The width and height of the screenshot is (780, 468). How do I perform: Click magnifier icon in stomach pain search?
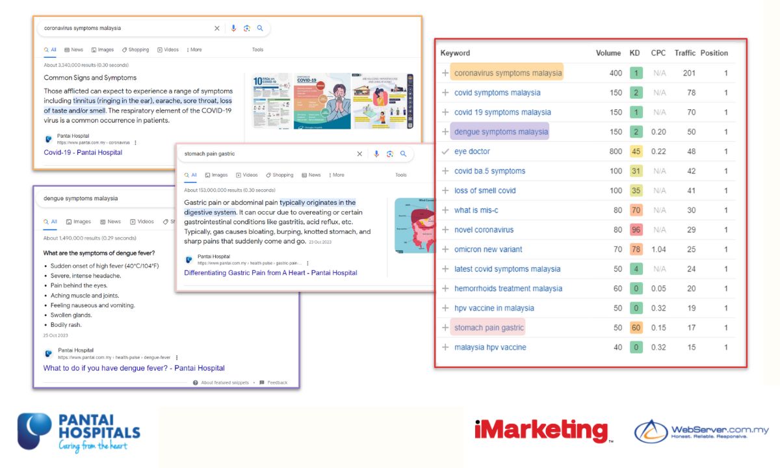click(403, 154)
